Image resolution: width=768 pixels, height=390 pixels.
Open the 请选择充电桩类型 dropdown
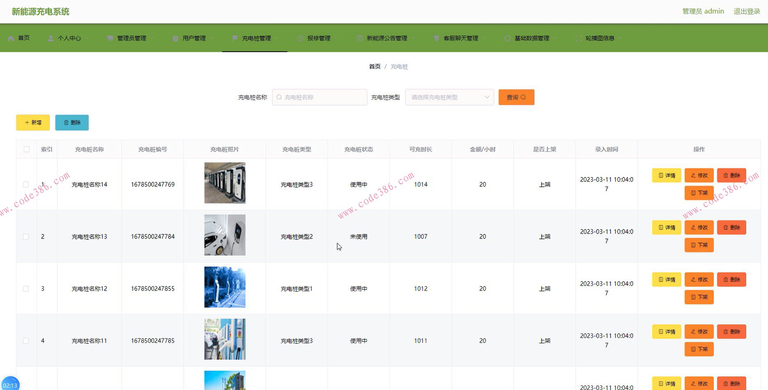pyautogui.click(x=449, y=97)
